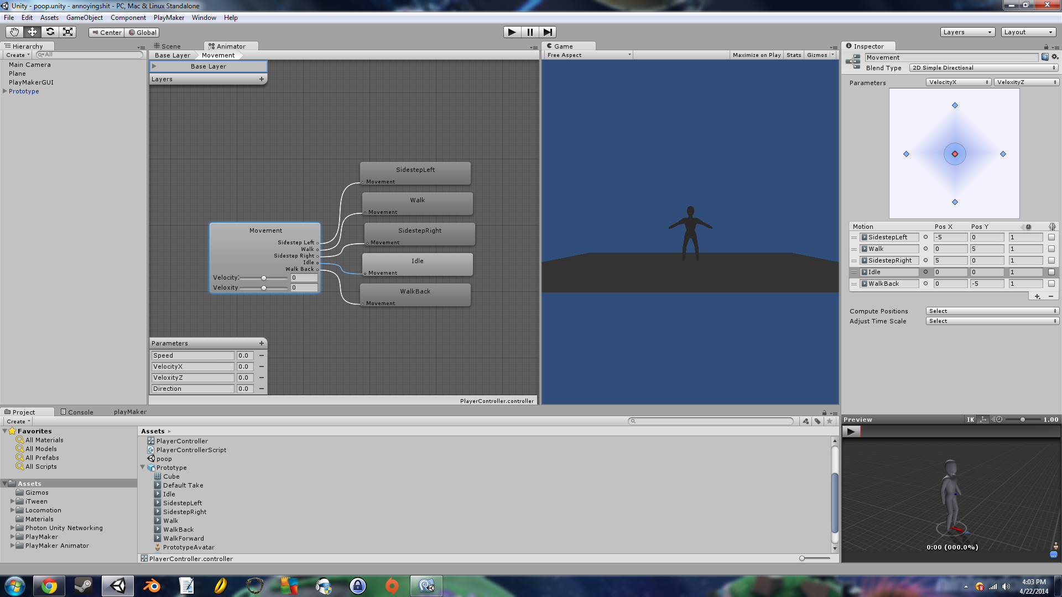Toggle mirror checkbox for WalkBack
Screen dimensions: 1062x597
[1051, 284]
